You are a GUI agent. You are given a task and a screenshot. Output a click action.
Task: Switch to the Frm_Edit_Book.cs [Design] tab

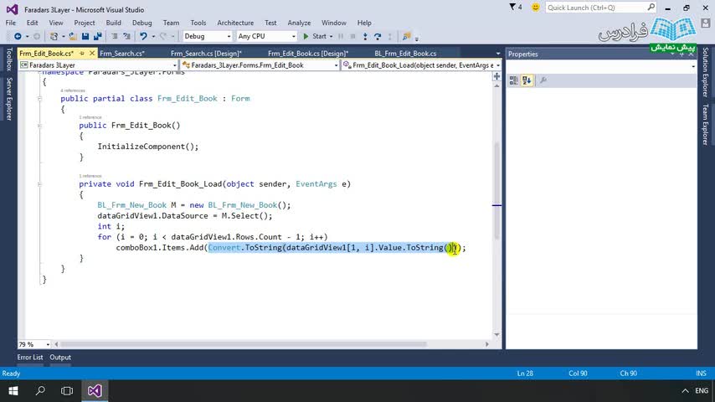coord(308,54)
